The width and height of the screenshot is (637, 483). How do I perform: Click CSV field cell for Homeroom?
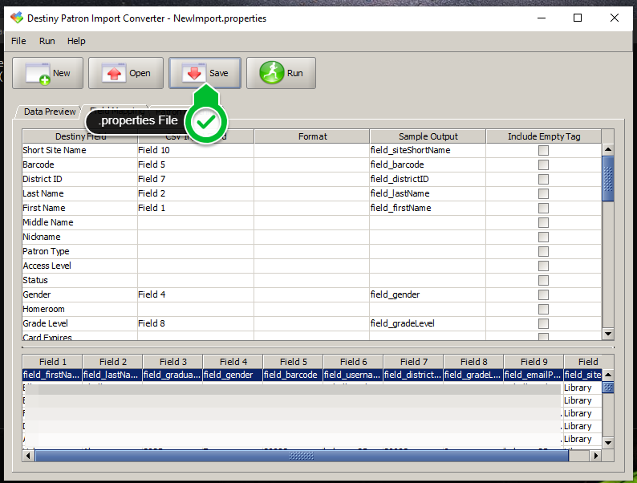click(x=196, y=309)
